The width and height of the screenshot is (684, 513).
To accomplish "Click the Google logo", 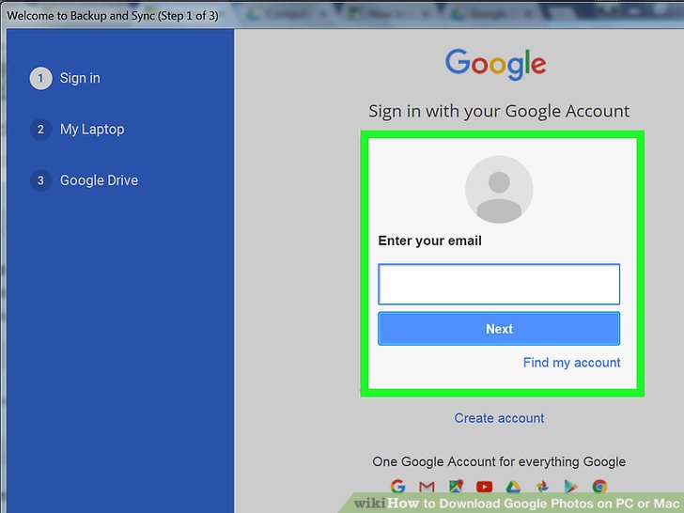I will click(495, 65).
